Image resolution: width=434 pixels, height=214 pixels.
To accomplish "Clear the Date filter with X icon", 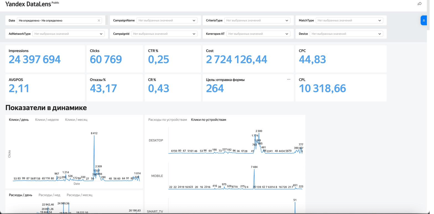I will (99, 21).
